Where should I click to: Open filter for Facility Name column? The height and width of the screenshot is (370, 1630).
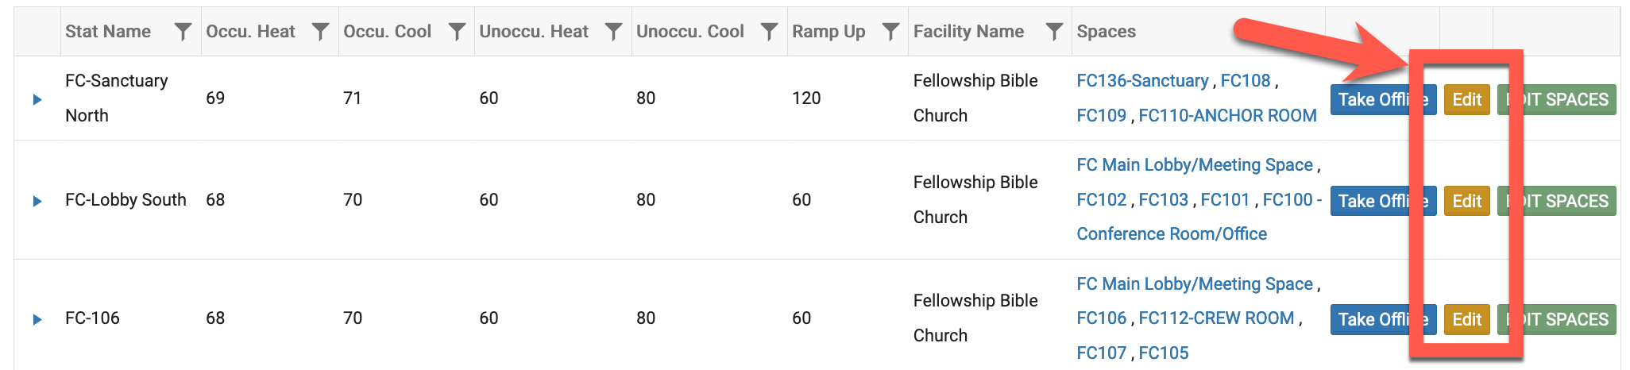coord(1054,32)
